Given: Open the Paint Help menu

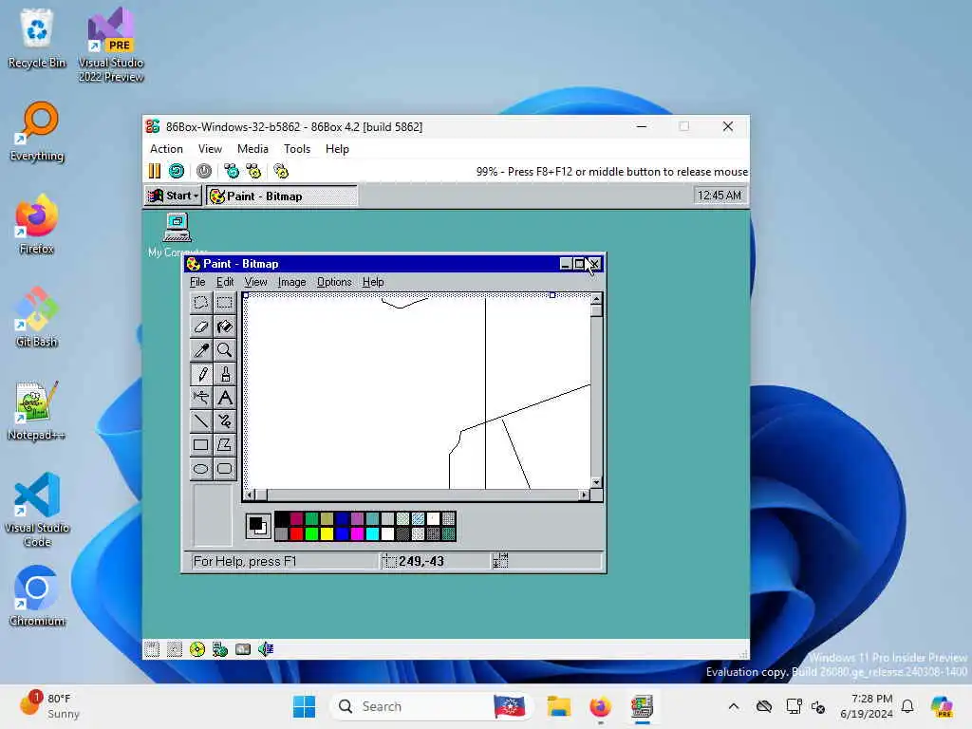Looking at the screenshot, I should click(373, 282).
